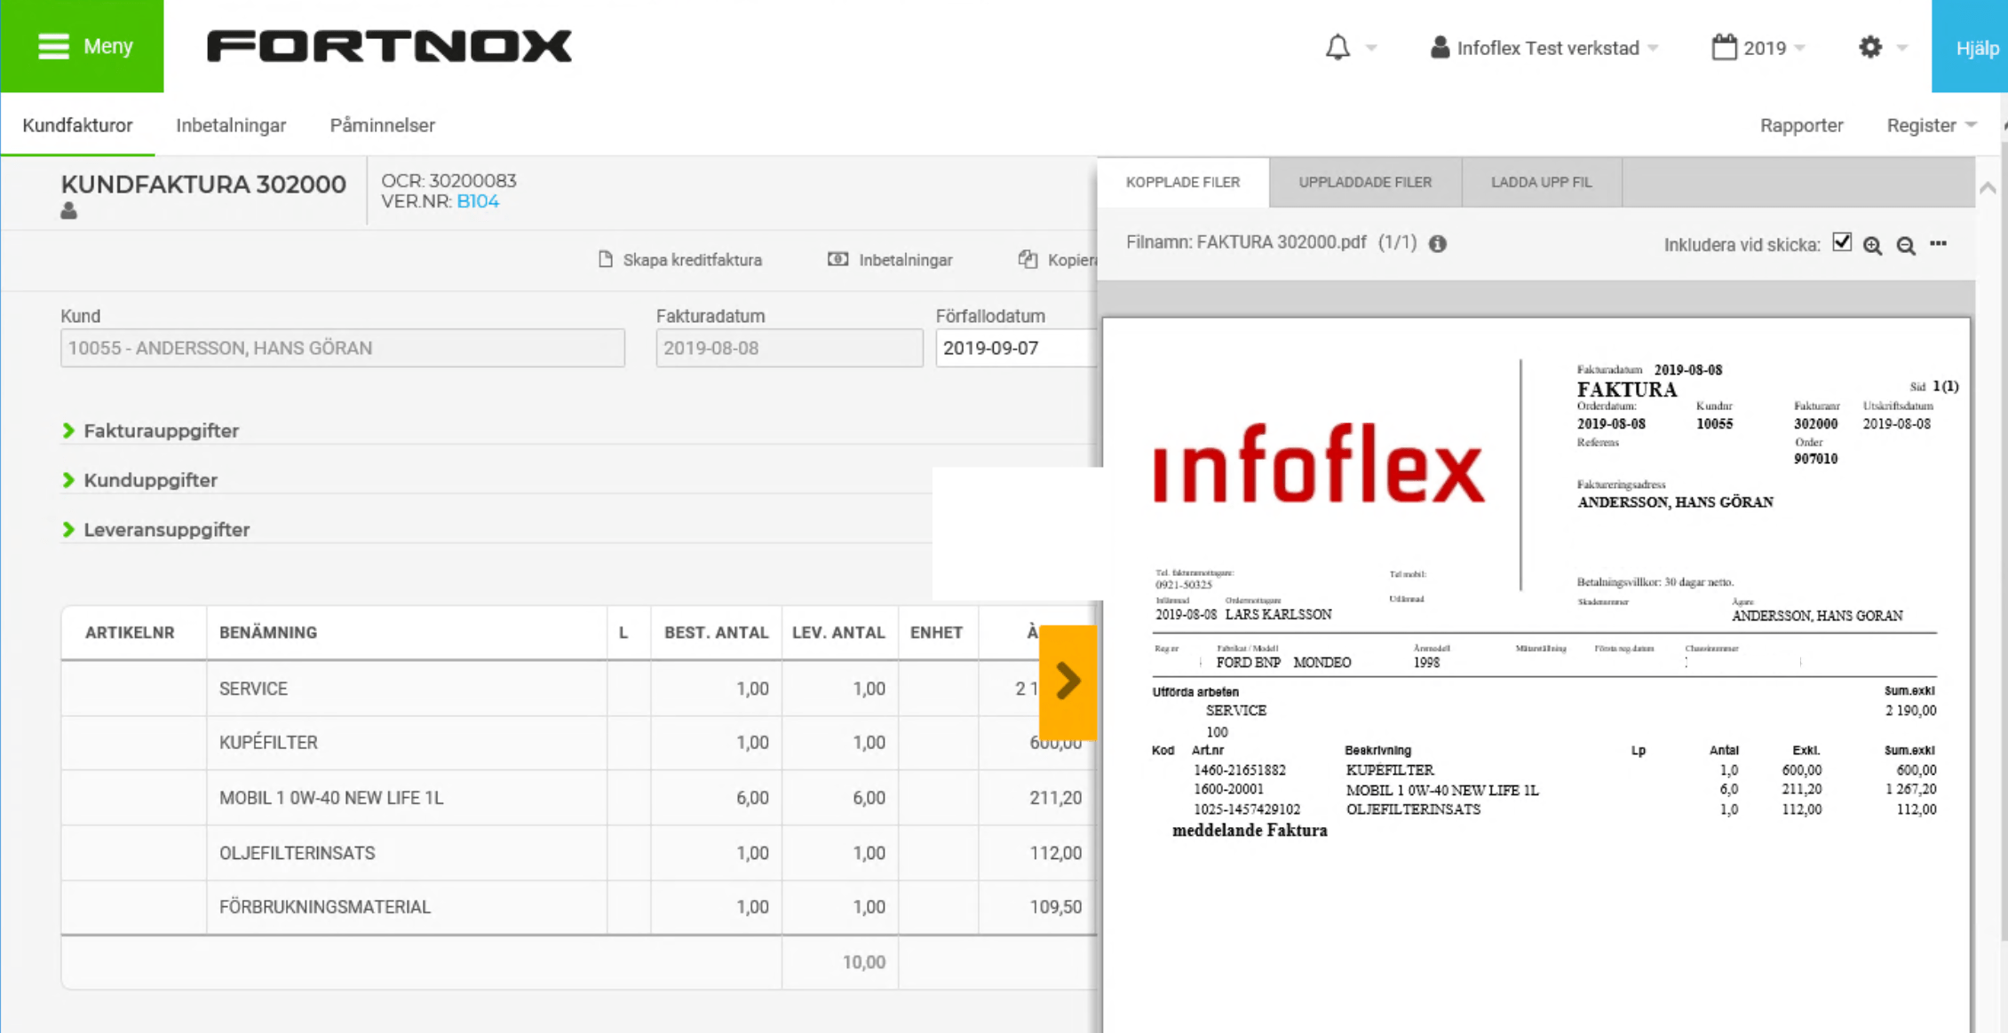This screenshot has height=1033, width=2008.
Task: Click the orange arrow to collapse file panel
Action: (1067, 682)
